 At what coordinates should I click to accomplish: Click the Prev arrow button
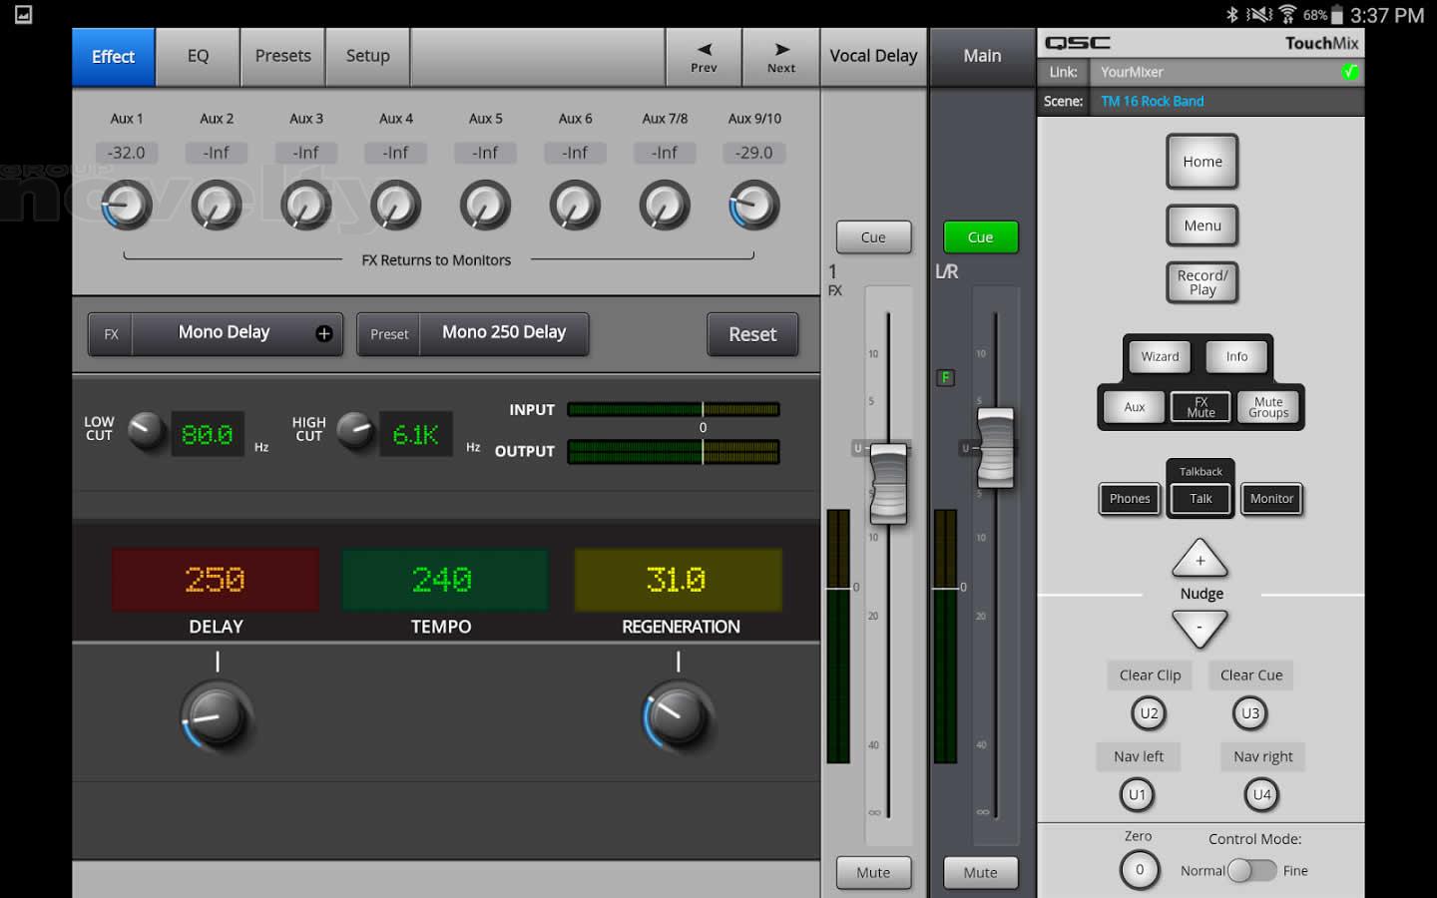tap(704, 57)
